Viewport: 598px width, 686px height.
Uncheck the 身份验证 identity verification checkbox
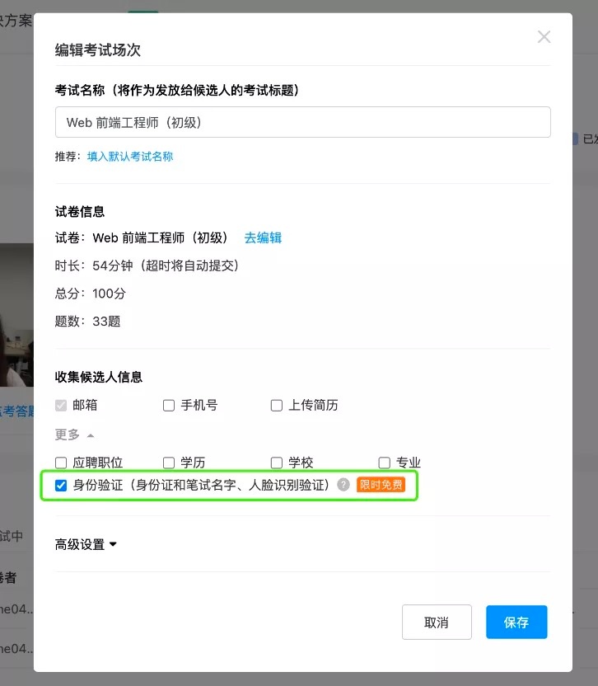click(61, 485)
